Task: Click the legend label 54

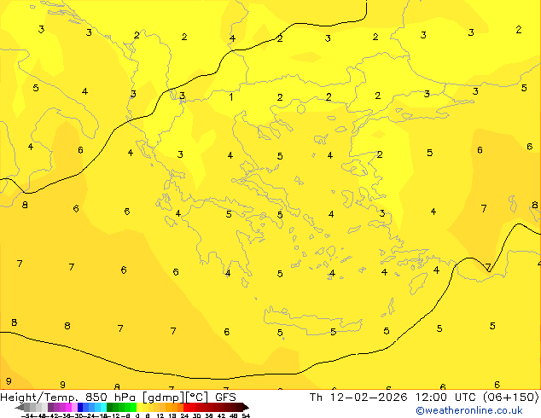Action: [245, 415]
